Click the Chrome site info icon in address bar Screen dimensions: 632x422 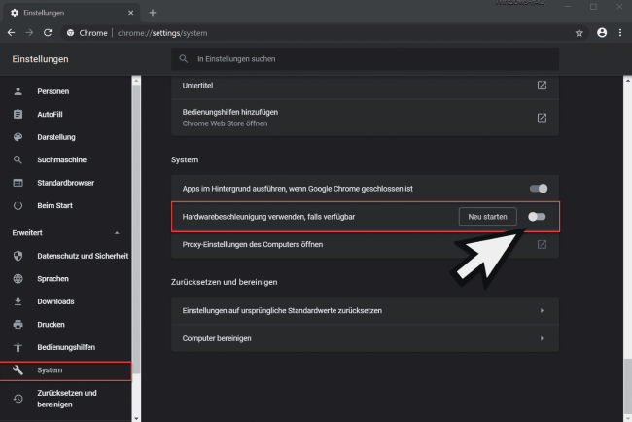71,33
